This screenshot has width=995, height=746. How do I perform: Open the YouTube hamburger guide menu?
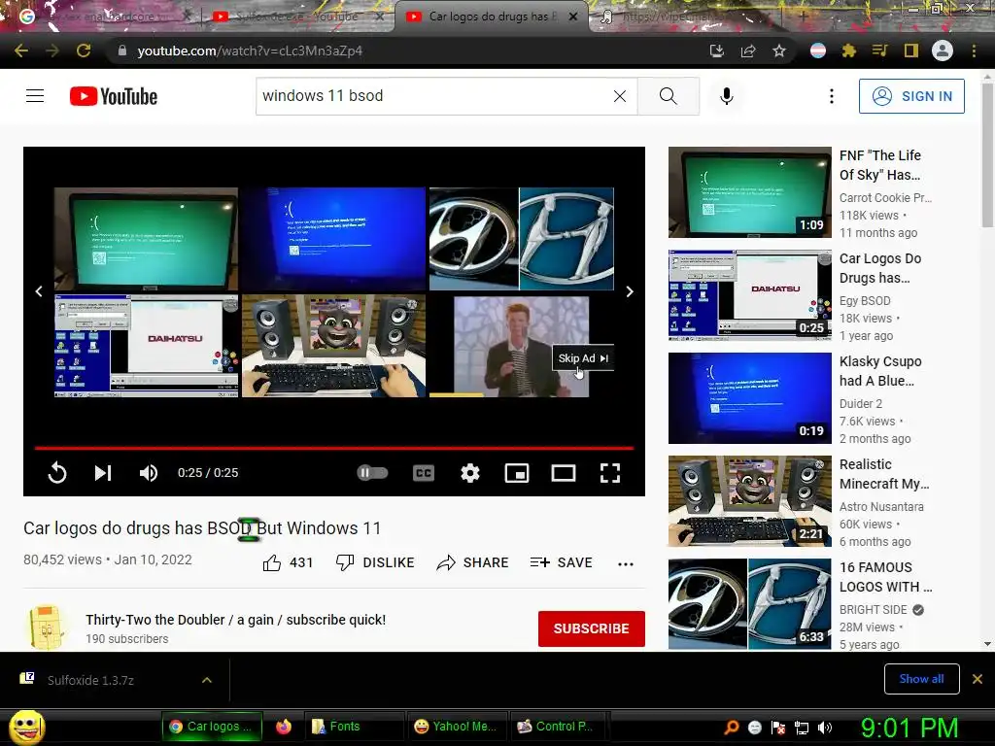click(35, 96)
